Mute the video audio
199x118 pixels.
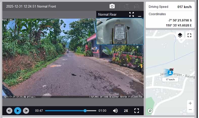coord(115,111)
